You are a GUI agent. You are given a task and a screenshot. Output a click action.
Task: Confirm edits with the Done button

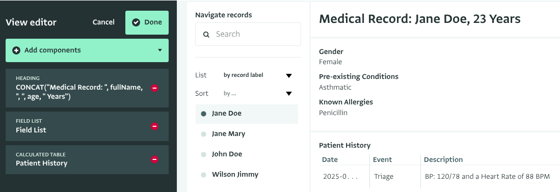pyautogui.click(x=147, y=22)
